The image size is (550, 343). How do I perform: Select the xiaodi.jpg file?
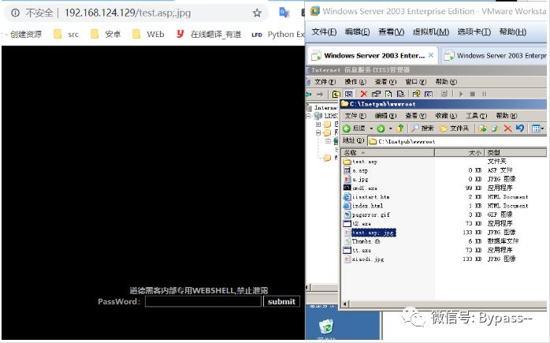[363, 259]
